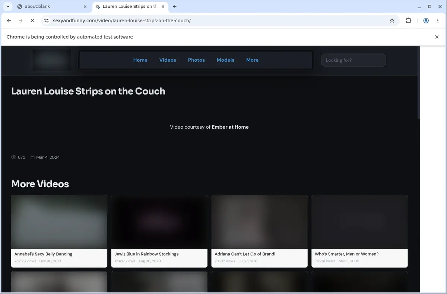447x294 pixels.
Task: Open site information icon in address bar
Action: pyautogui.click(x=46, y=21)
